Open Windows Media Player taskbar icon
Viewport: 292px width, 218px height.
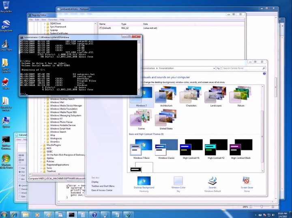pyautogui.click(x=37, y=214)
